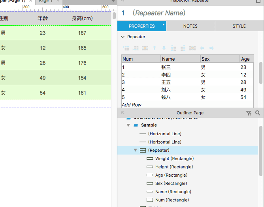Select dataset cell 刘六
This screenshot has width=264, height=207.
(166, 90)
